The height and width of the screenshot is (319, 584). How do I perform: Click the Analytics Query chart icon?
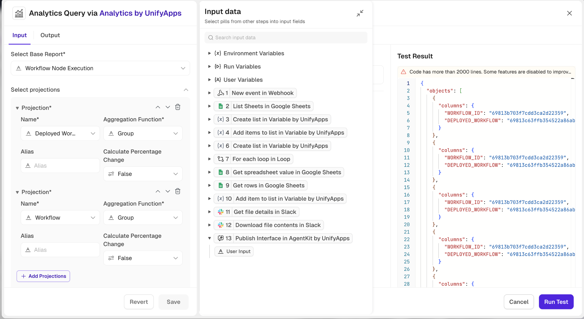19,13
